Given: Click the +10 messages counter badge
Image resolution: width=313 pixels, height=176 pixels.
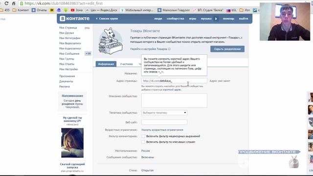Looking at the screenshot, I should (x=88, y=53).
